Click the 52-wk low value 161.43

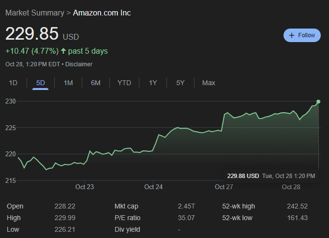tap(298, 218)
